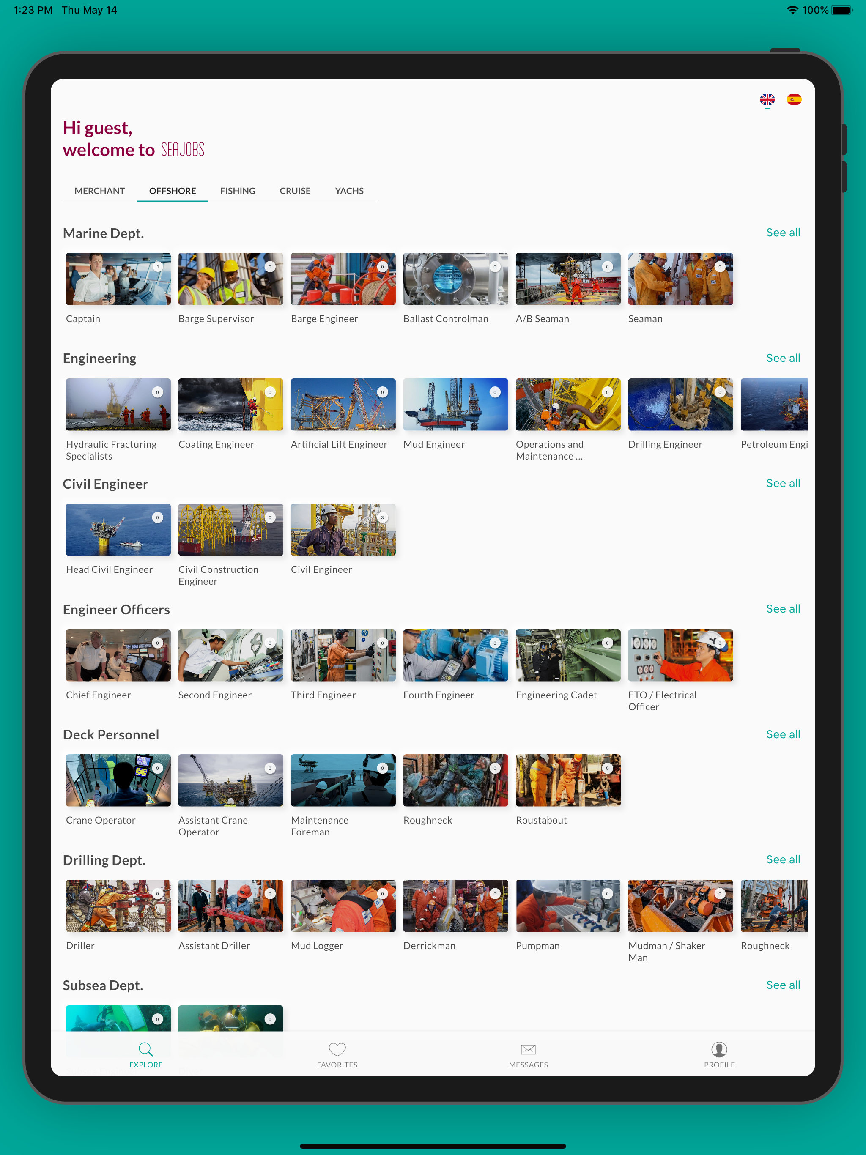This screenshot has width=866, height=1155.
Task: Open Mudman / Shaker Man thumbnail
Action: click(680, 906)
